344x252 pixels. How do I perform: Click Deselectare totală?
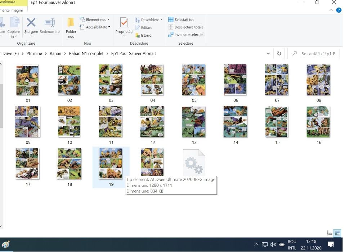pos(186,27)
